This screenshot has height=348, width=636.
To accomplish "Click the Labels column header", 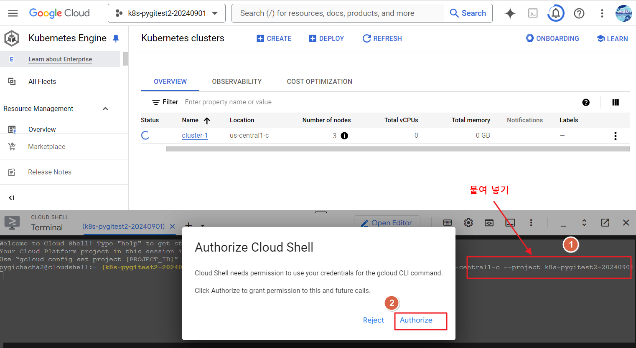I will point(569,120).
